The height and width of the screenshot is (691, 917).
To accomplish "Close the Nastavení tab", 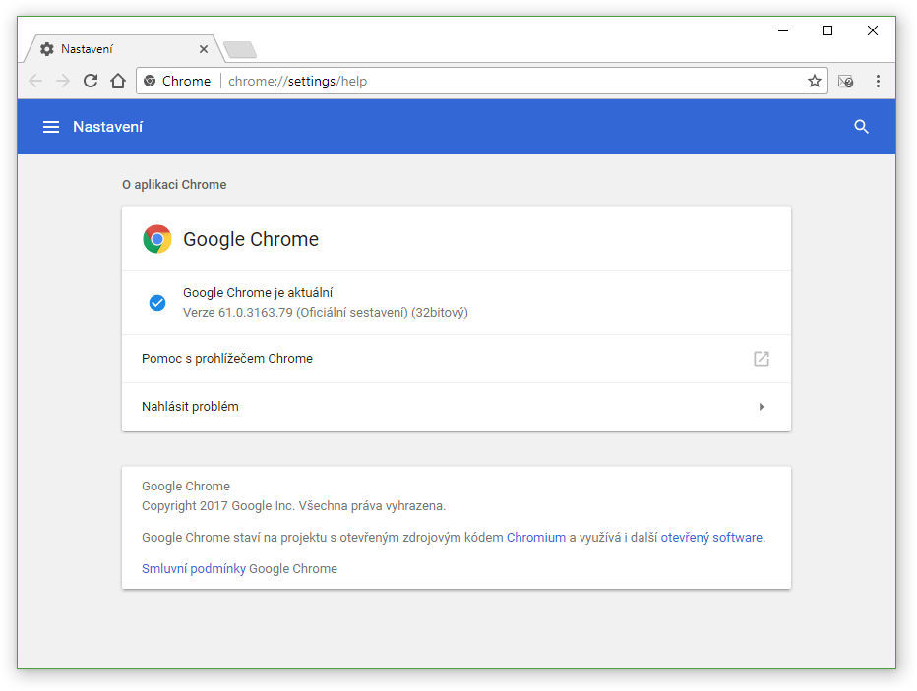I will tap(204, 49).
